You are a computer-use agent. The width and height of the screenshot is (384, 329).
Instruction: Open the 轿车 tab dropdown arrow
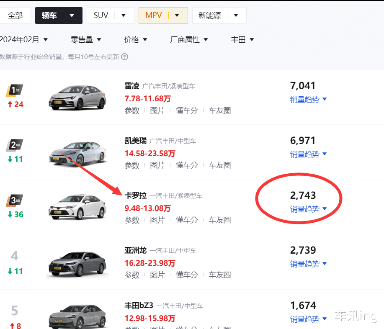point(72,15)
